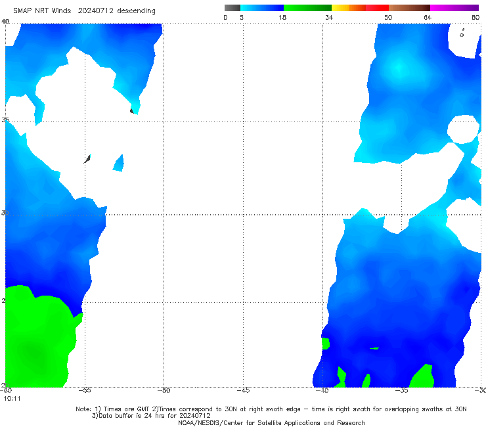Click the small island outline near top right

tap(462, 34)
